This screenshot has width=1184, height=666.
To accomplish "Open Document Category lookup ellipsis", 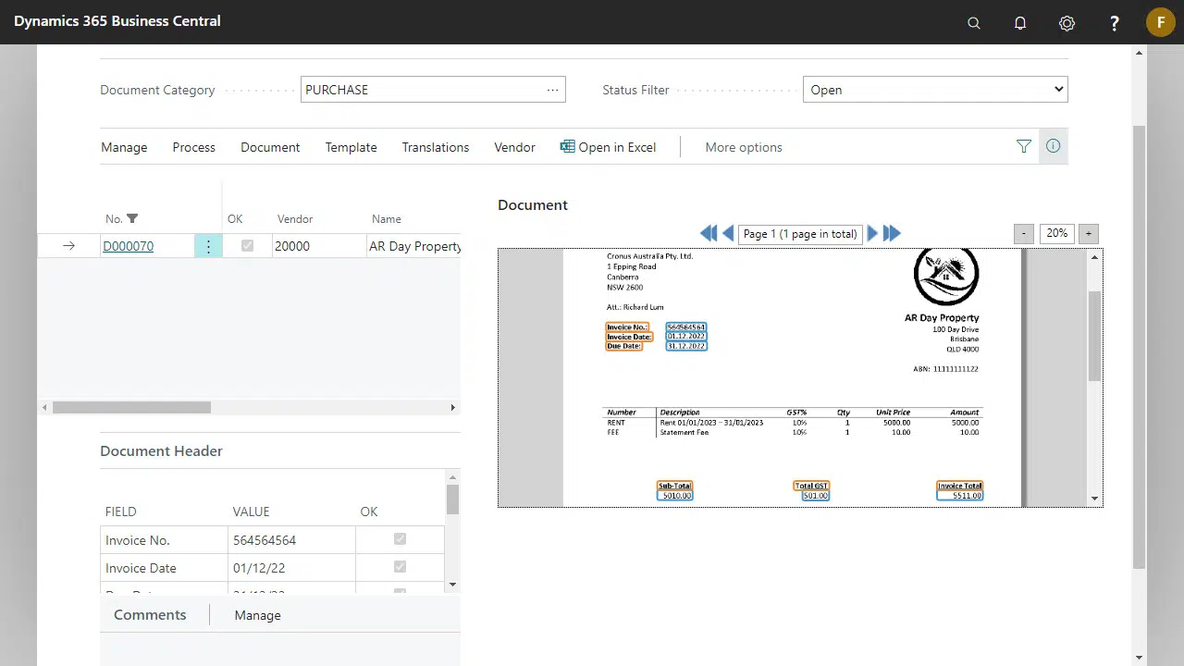I will [552, 90].
